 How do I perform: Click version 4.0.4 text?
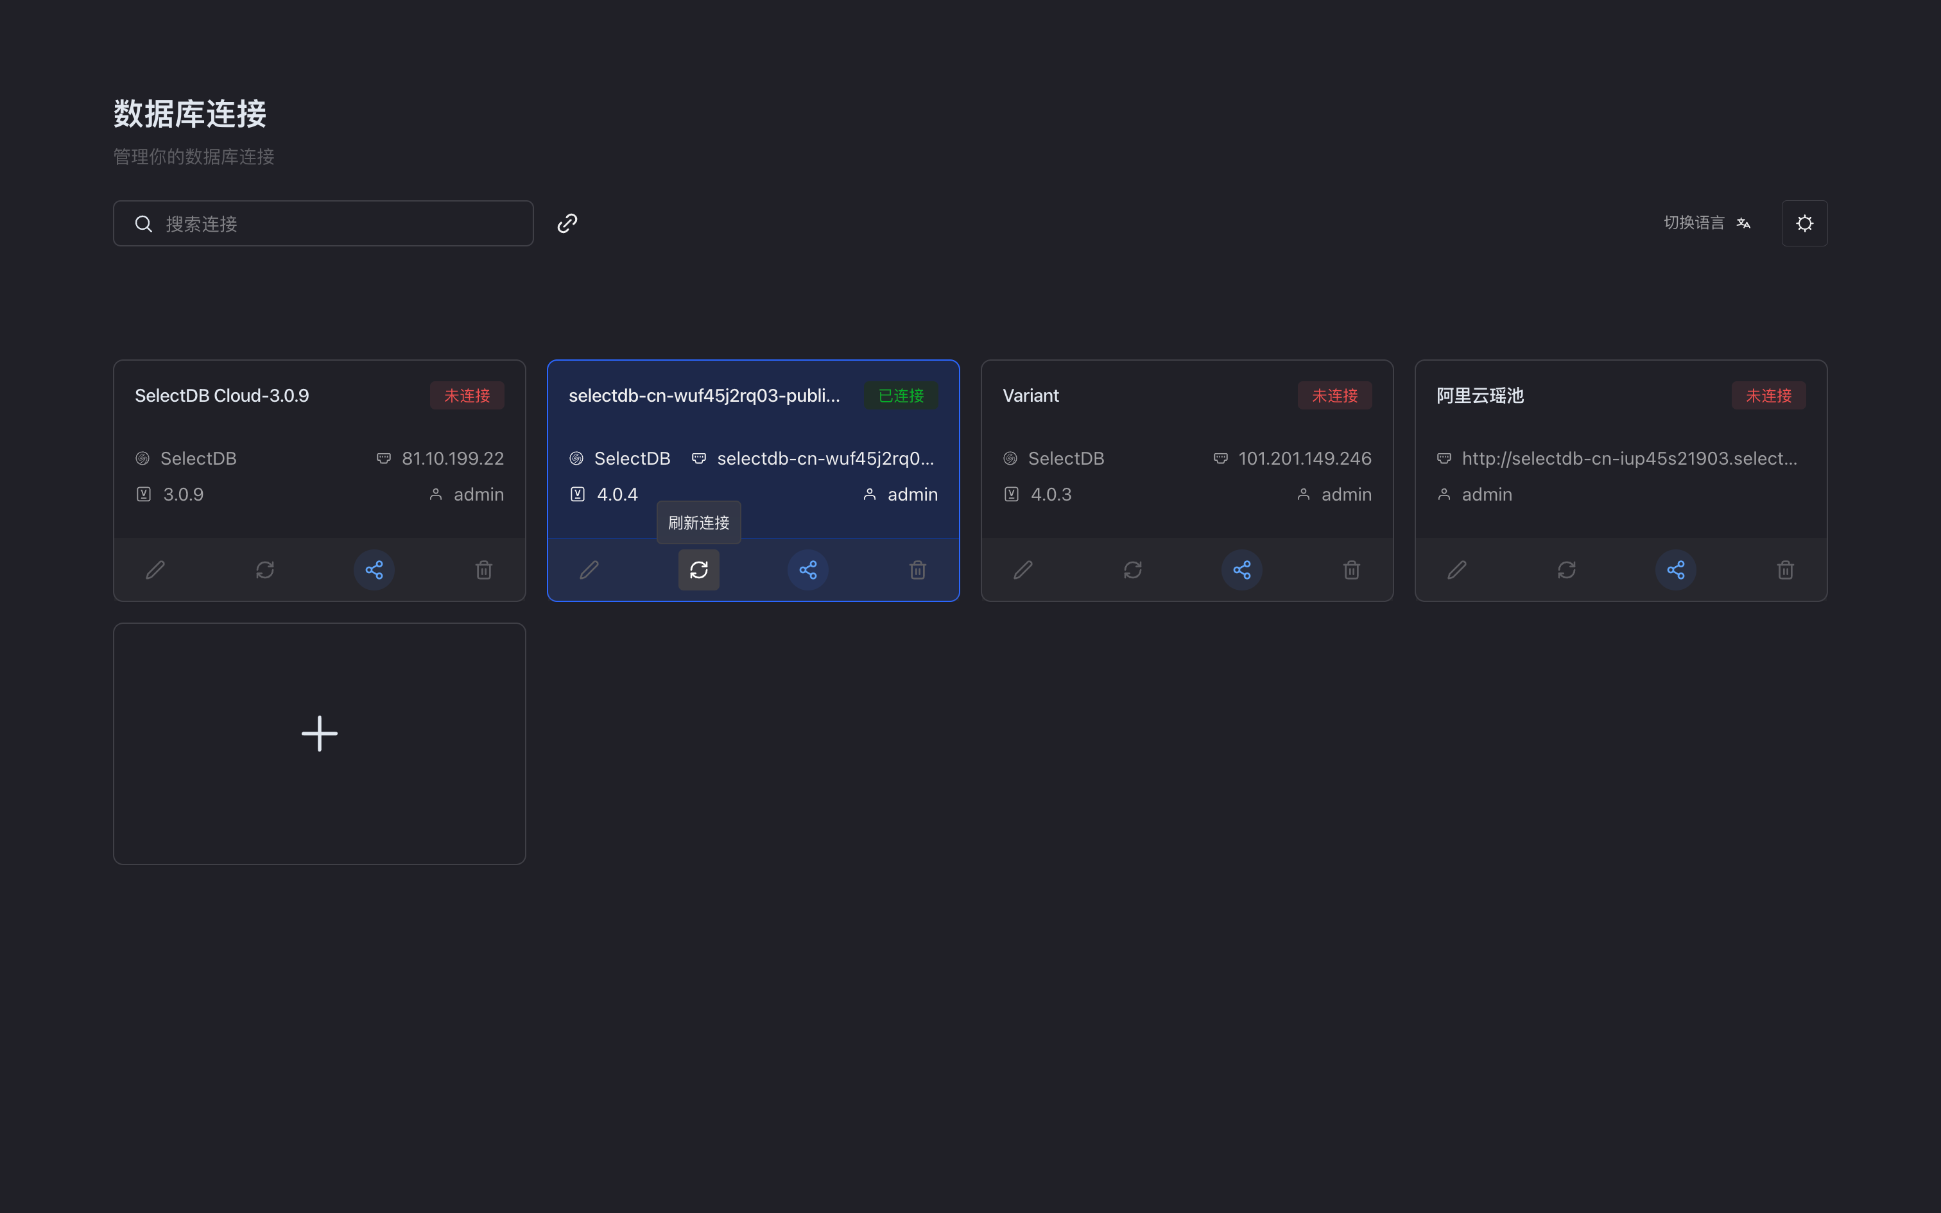617,494
